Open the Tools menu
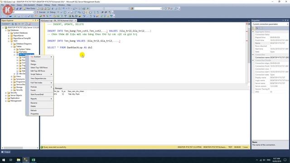The height and width of the screenshot is (163, 290). pos(54,5)
